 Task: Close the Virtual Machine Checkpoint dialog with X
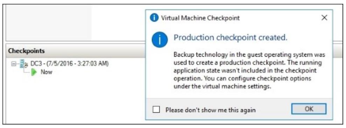[324, 18]
